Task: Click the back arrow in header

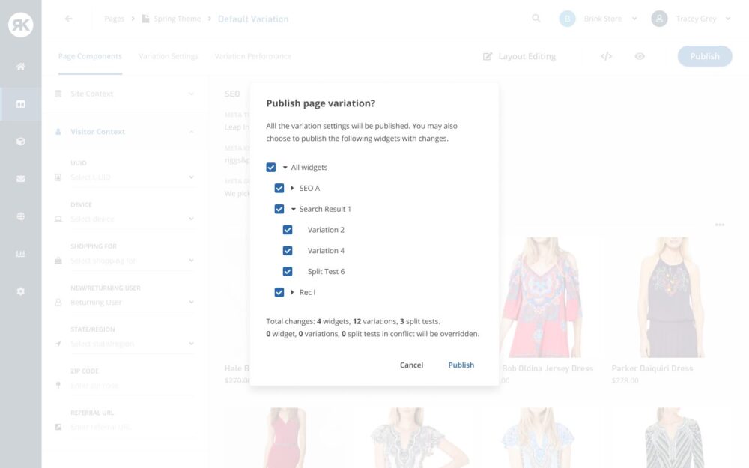Action: point(69,19)
